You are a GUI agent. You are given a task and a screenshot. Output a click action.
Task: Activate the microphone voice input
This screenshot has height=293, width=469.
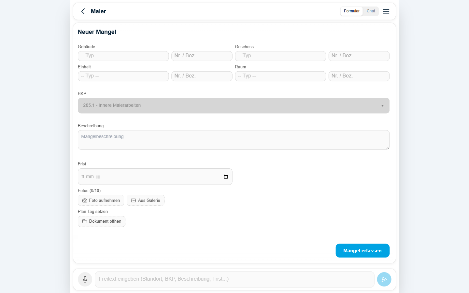pyautogui.click(x=85, y=279)
